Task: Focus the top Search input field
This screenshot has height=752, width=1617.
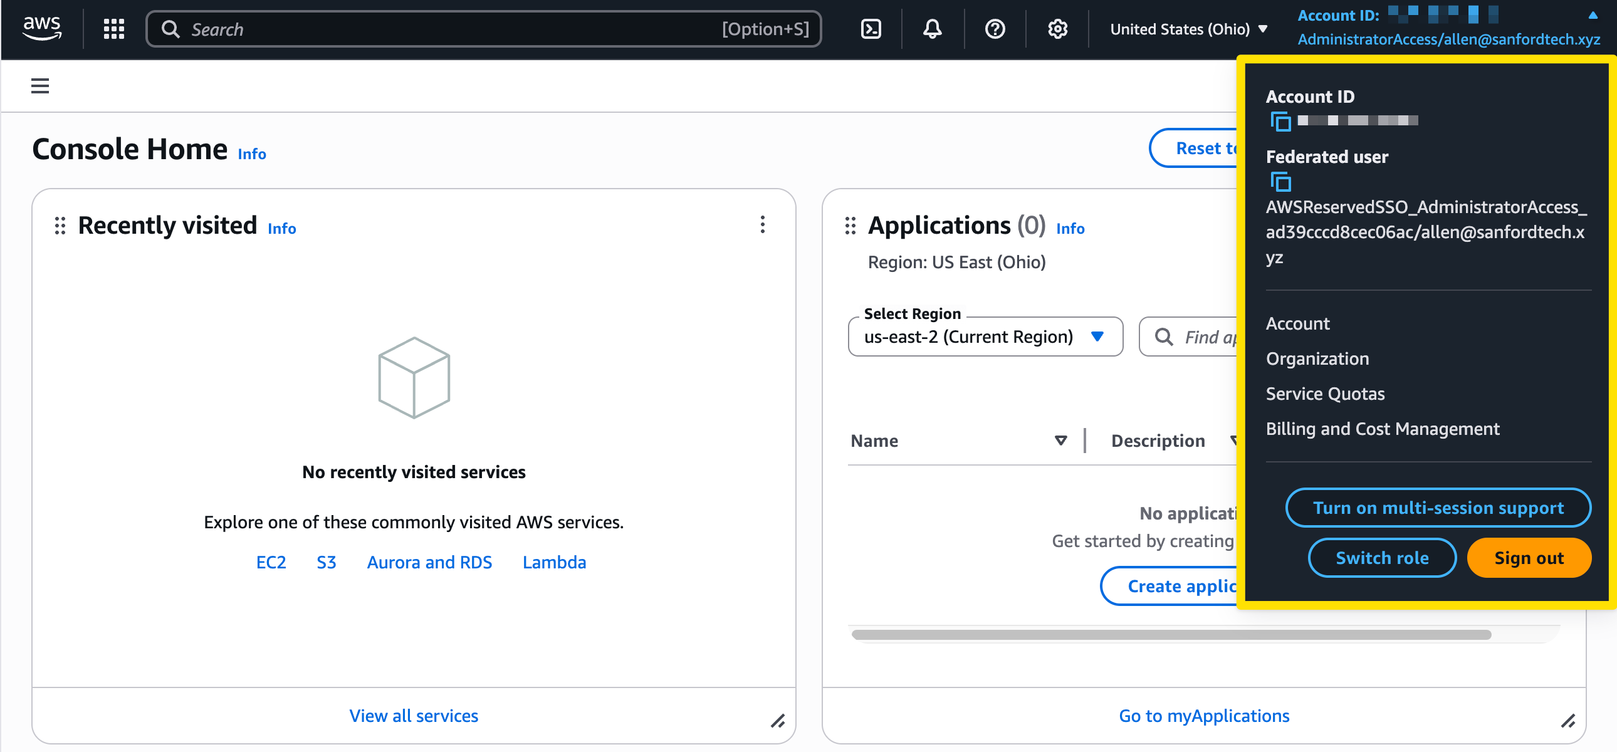Action: point(483,29)
